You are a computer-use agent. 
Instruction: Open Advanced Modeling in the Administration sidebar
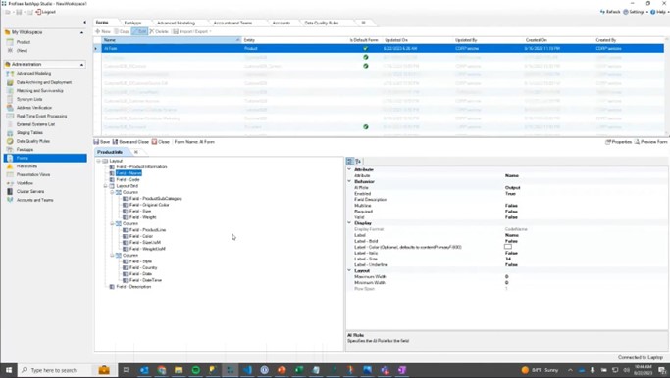click(x=33, y=73)
